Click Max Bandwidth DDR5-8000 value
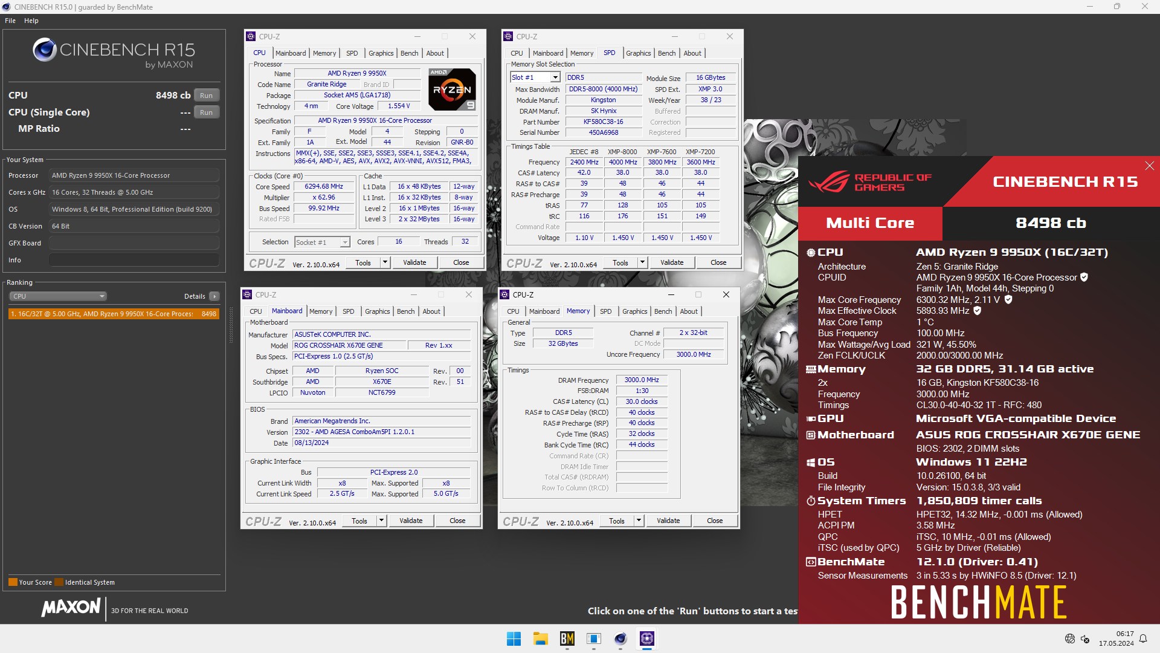This screenshot has height=653, width=1160. pos(603,89)
